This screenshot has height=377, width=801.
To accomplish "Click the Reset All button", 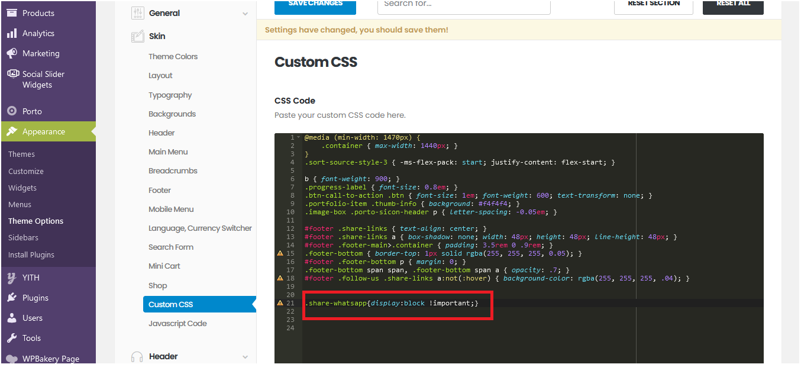I will pos(732,5).
